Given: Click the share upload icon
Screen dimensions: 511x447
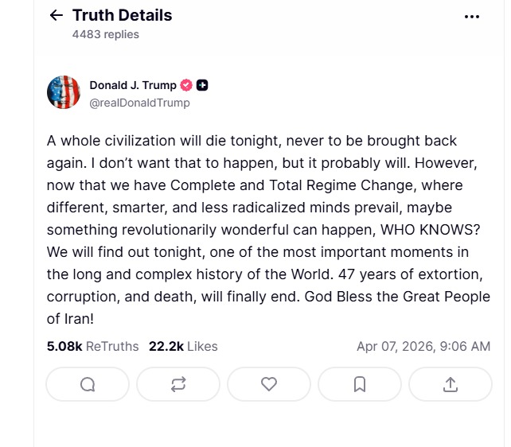Looking at the screenshot, I should (451, 384).
